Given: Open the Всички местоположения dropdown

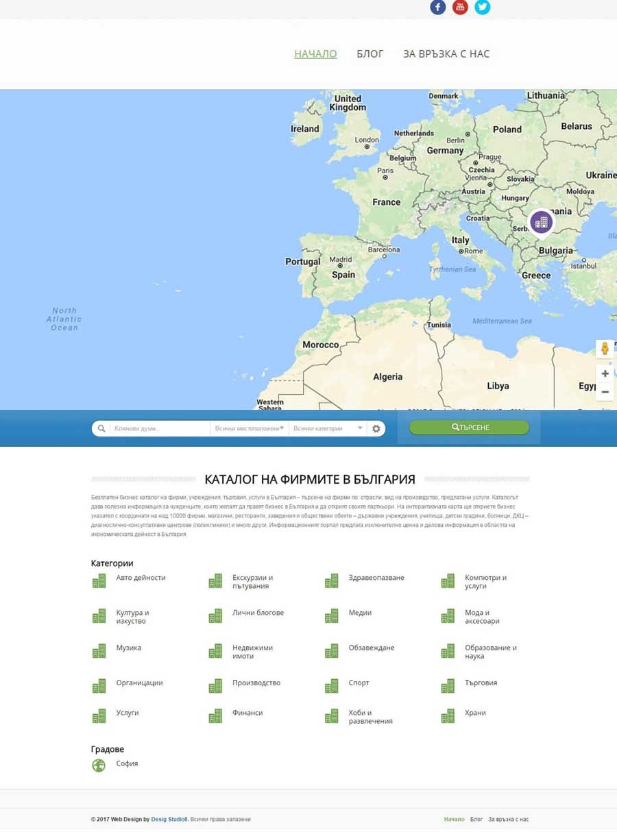Looking at the screenshot, I should pos(250,428).
